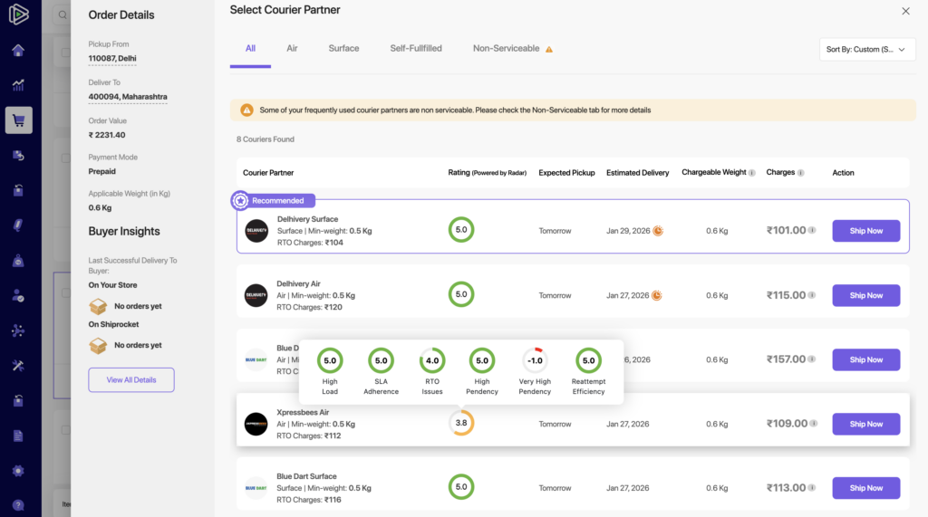Click the Chargeable Weight info icon
The height and width of the screenshot is (517, 928).
(x=752, y=173)
